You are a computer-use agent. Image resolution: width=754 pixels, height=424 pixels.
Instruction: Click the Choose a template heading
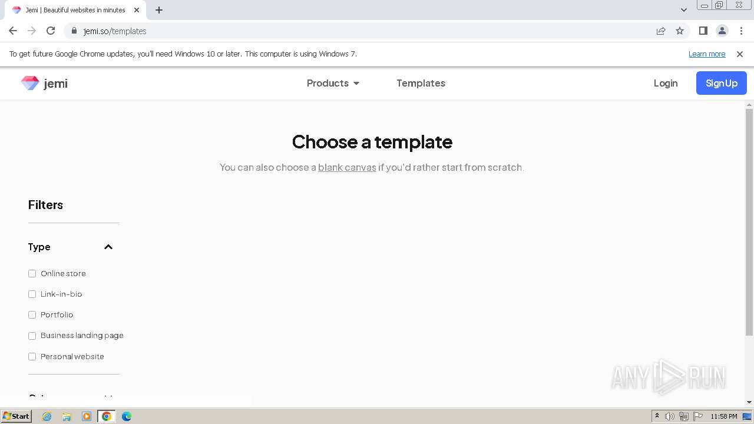point(372,142)
